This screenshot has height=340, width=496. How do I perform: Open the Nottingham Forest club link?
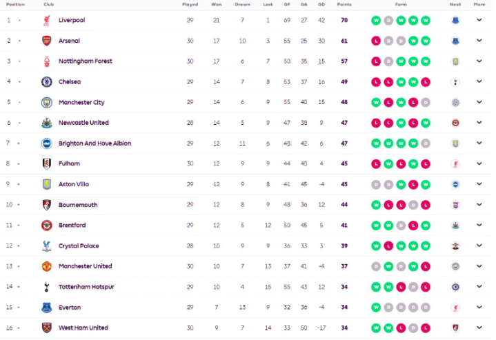pyautogui.click(x=86, y=61)
